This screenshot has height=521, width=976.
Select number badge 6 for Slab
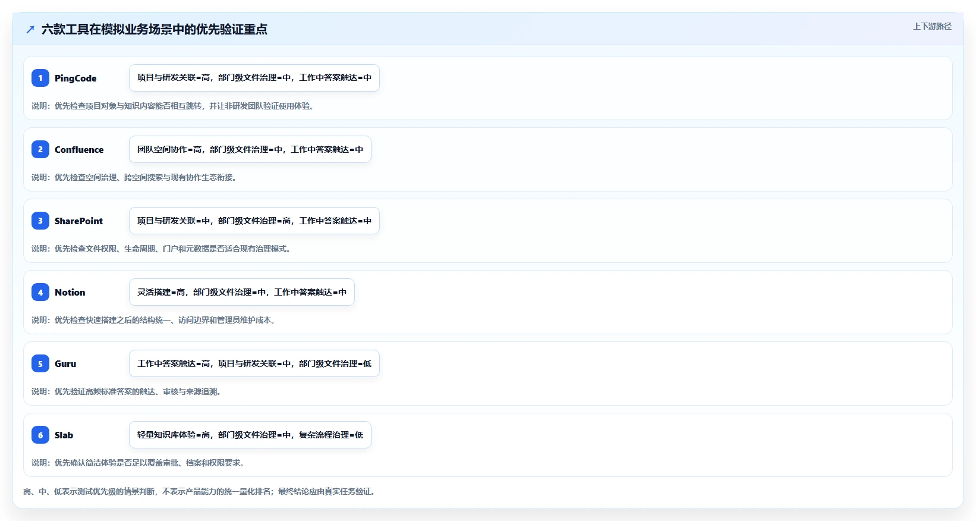(x=40, y=435)
